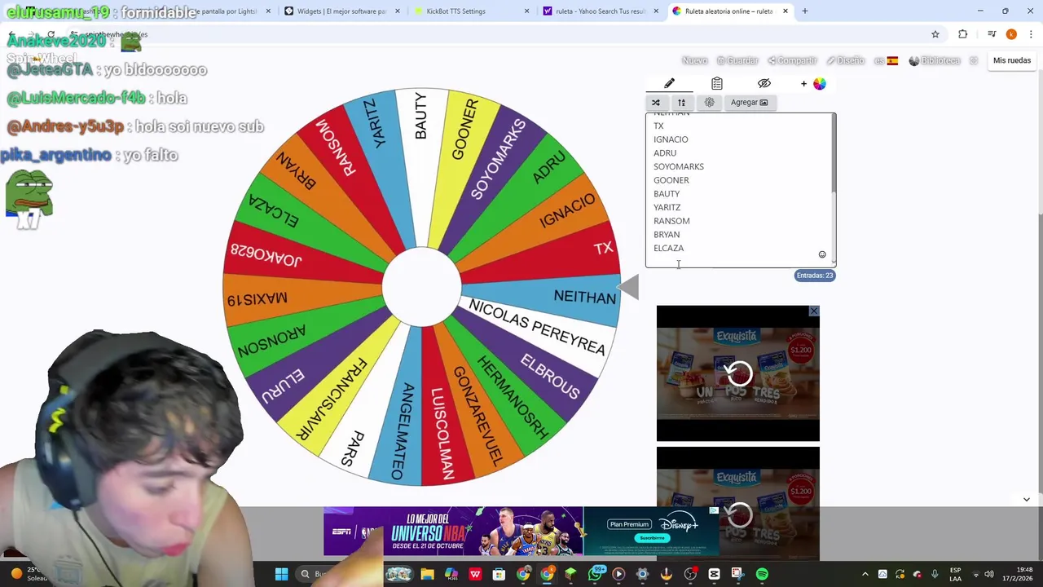
Task: Click the entries list scrollbar
Action: tap(833, 155)
